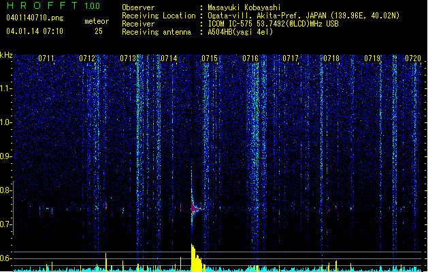Click the 0715 time marker
428x272 pixels.
pos(210,58)
